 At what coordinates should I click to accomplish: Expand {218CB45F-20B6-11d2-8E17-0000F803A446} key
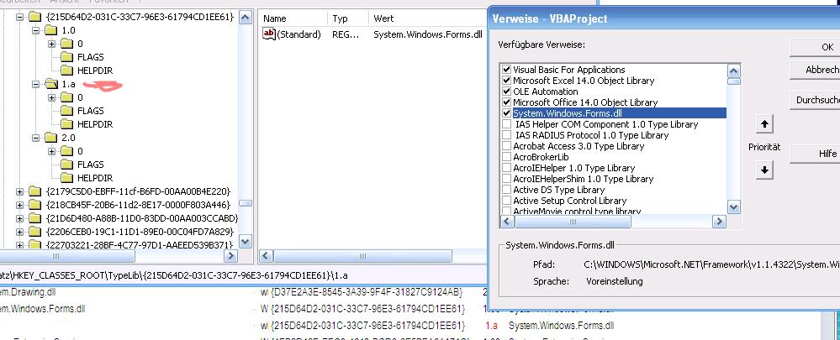coord(20,205)
